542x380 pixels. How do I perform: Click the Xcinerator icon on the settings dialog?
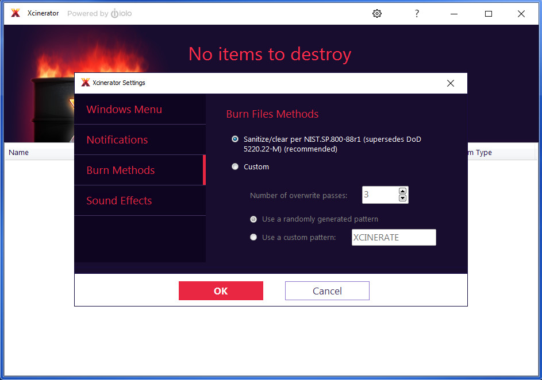click(x=85, y=83)
